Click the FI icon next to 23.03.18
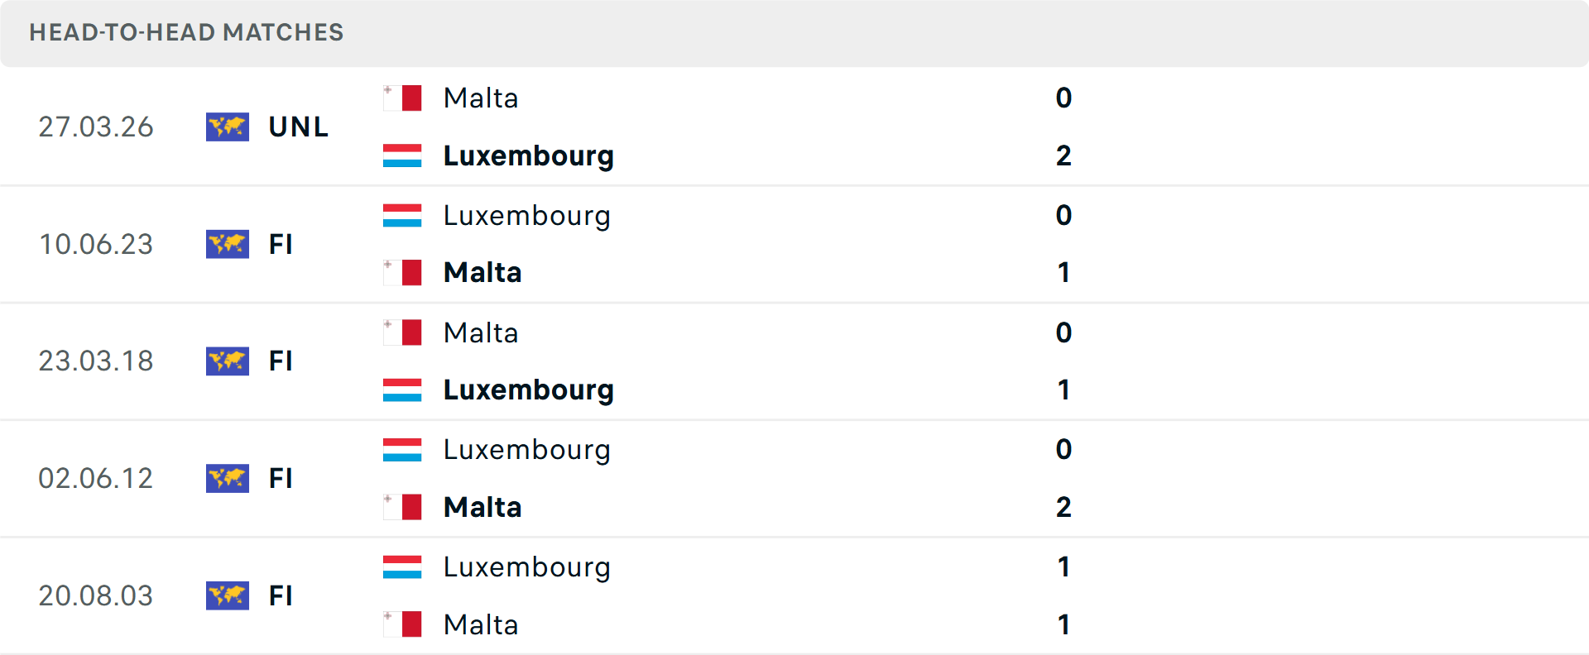 pos(227,361)
